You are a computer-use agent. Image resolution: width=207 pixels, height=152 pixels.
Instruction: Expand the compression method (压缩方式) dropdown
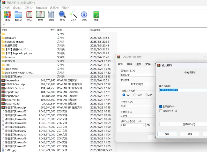(x=138, y=106)
